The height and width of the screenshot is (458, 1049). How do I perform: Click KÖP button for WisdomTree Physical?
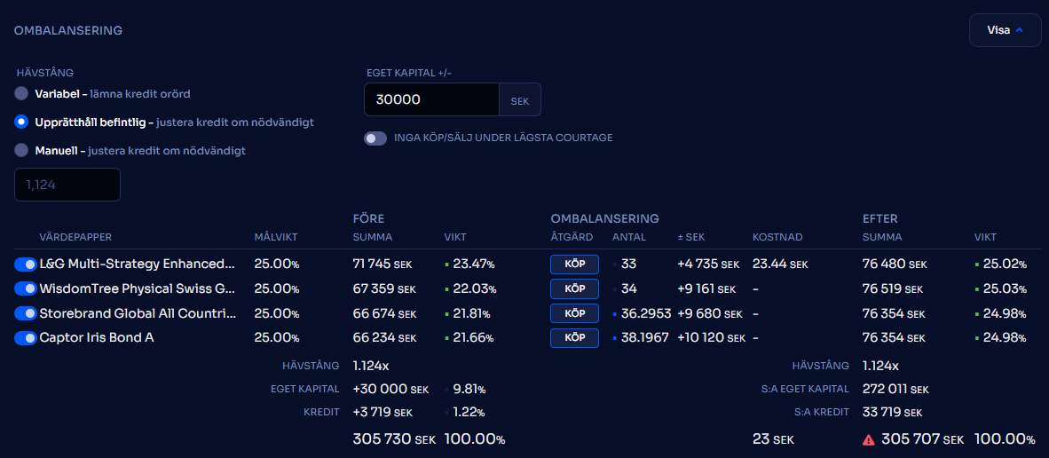574,288
